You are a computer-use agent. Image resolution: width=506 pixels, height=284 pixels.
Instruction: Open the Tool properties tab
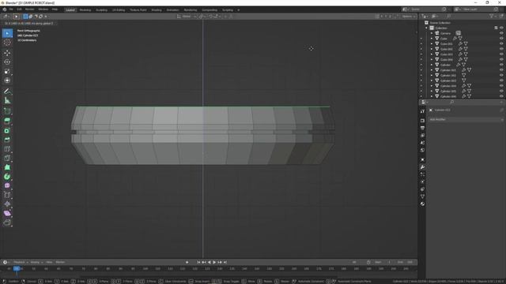[422, 111]
